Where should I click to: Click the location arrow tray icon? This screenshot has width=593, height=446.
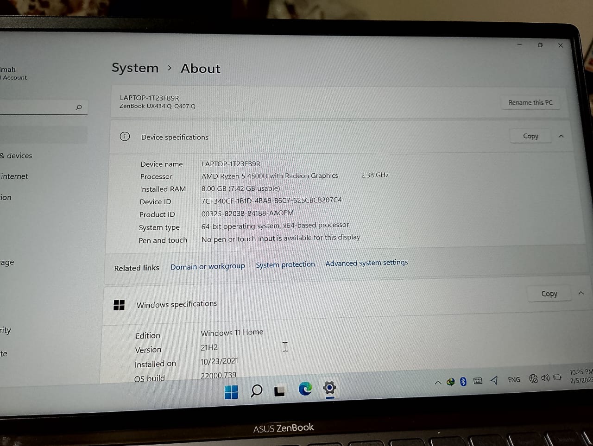click(494, 380)
